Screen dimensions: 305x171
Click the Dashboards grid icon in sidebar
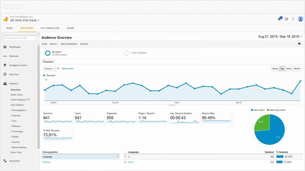coord(5,47)
